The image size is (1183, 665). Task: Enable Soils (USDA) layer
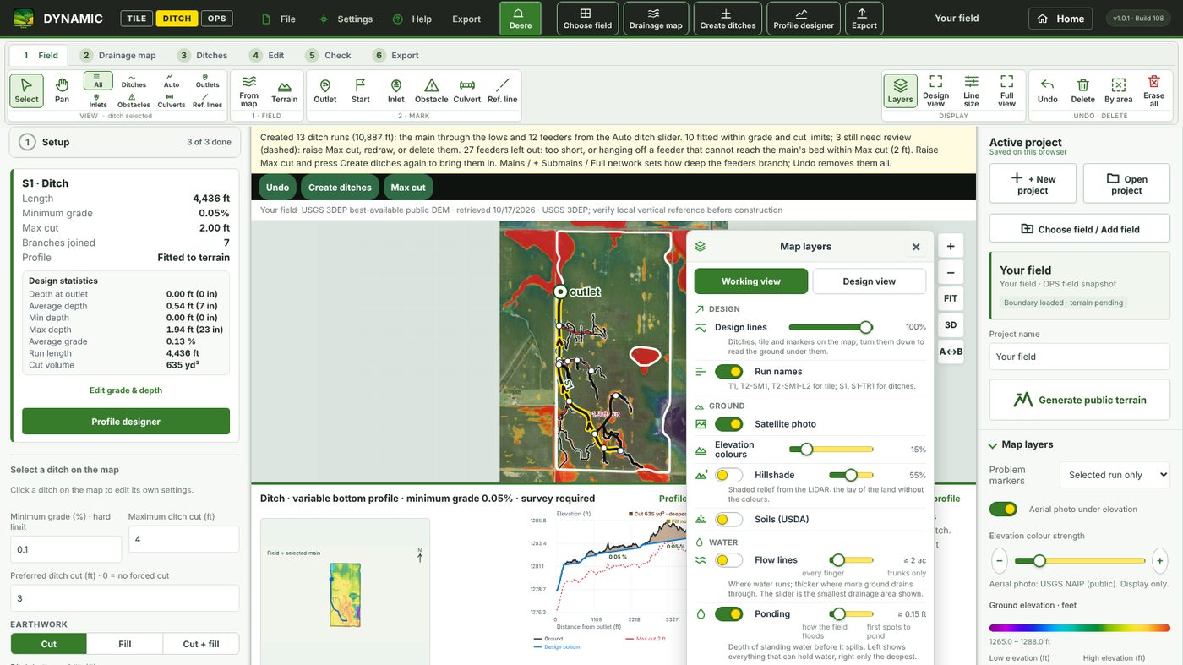[728, 520]
